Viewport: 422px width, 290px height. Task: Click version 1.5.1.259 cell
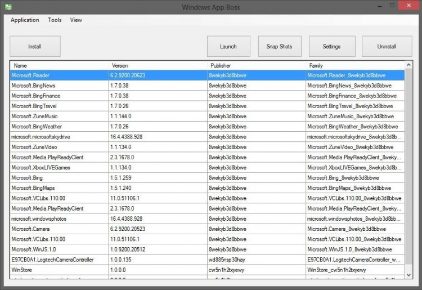click(x=158, y=178)
